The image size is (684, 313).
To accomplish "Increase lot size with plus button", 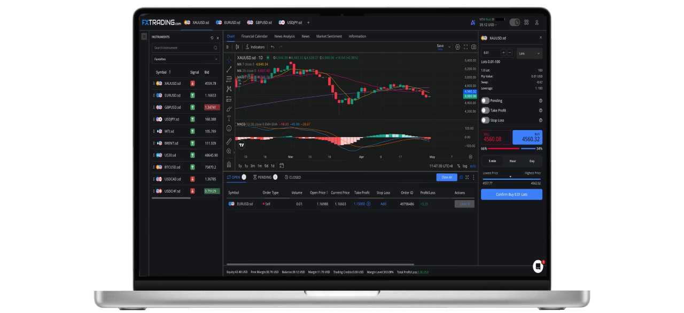I will (x=503, y=53).
